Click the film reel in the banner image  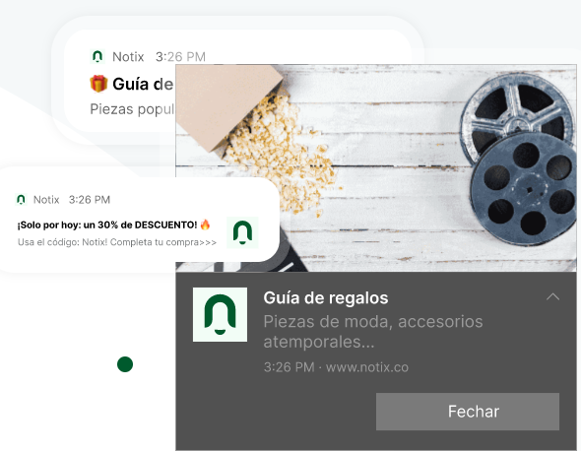coord(519,160)
